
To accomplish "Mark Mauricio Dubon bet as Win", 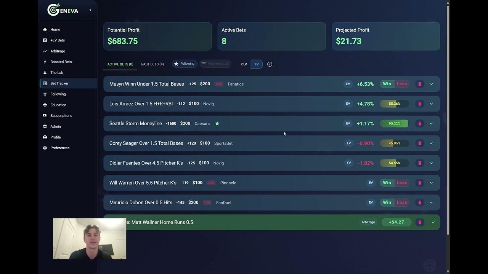I will [387, 203].
